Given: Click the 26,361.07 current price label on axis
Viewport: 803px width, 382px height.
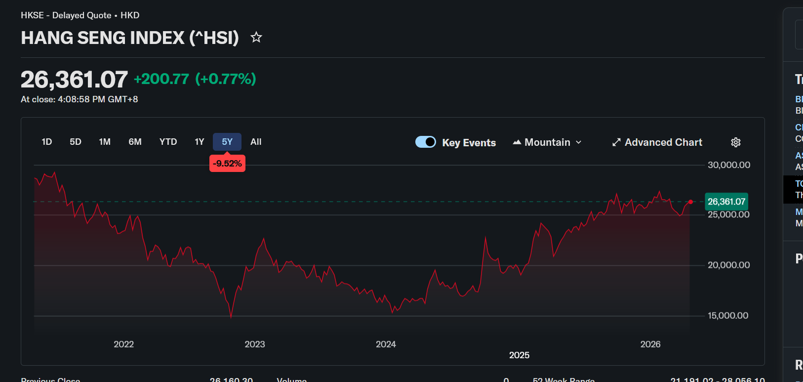Looking at the screenshot, I should [x=726, y=202].
